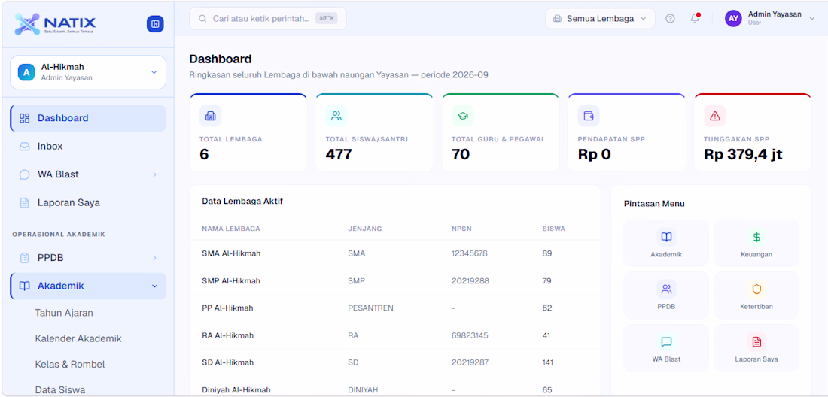
Task: Open the Laporan Saya shortcut tile
Action: (756, 348)
